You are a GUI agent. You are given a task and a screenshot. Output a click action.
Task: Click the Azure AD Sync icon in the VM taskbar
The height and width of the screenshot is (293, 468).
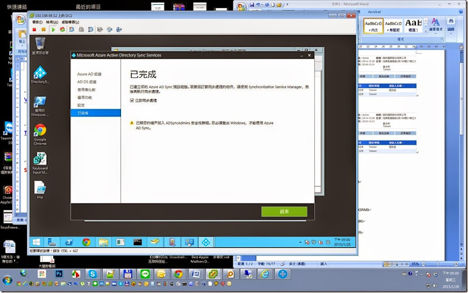click(x=206, y=242)
